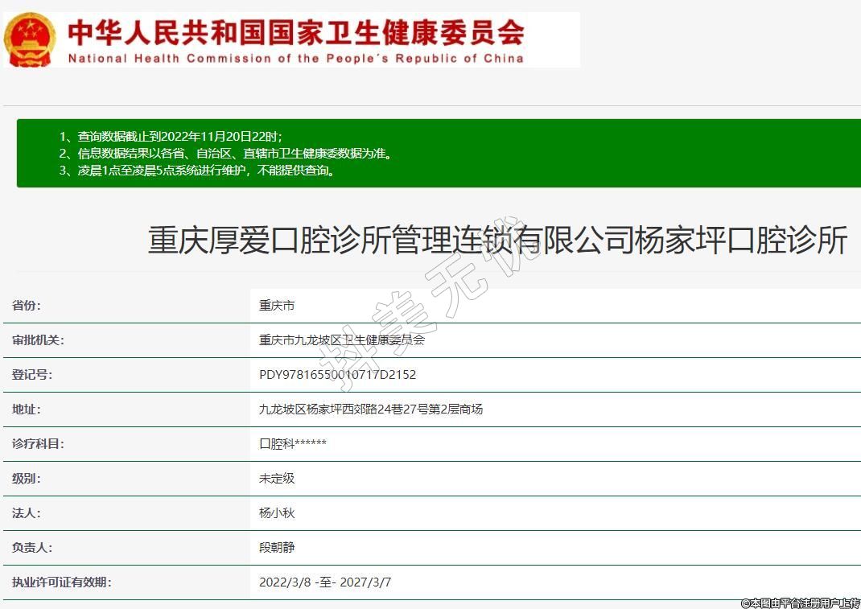
Task: Click the English subtitle National Health Commission
Action: pos(295,58)
